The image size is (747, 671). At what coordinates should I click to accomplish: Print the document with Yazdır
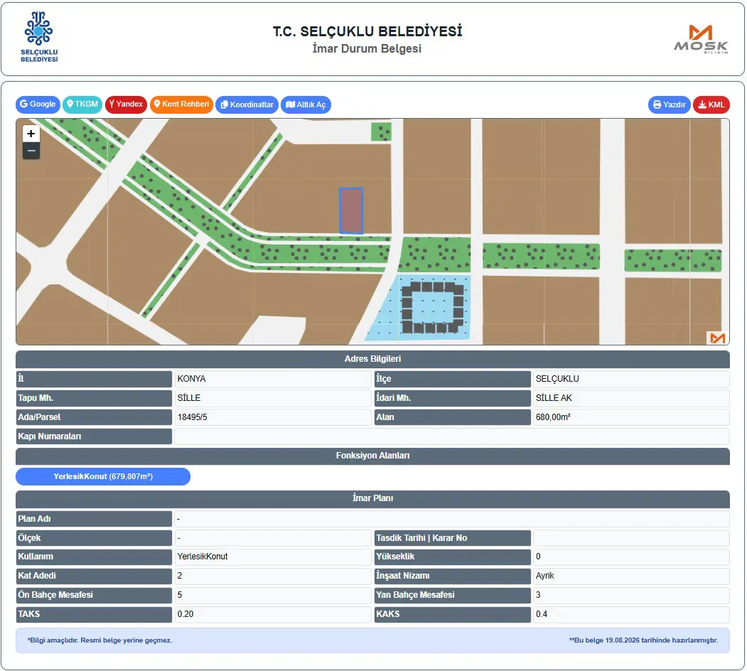(x=669, y=105)
